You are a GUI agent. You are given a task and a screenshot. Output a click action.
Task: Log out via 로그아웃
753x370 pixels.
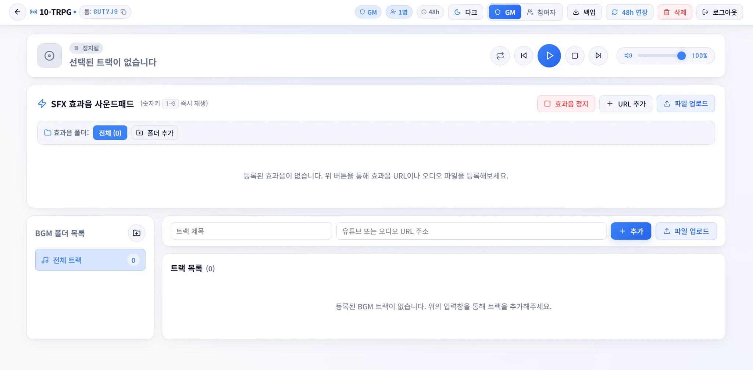click(720, 12)
